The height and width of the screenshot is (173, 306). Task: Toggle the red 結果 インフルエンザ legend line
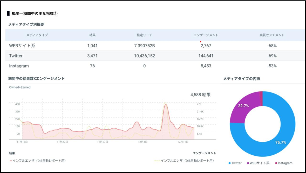point(11,161)
